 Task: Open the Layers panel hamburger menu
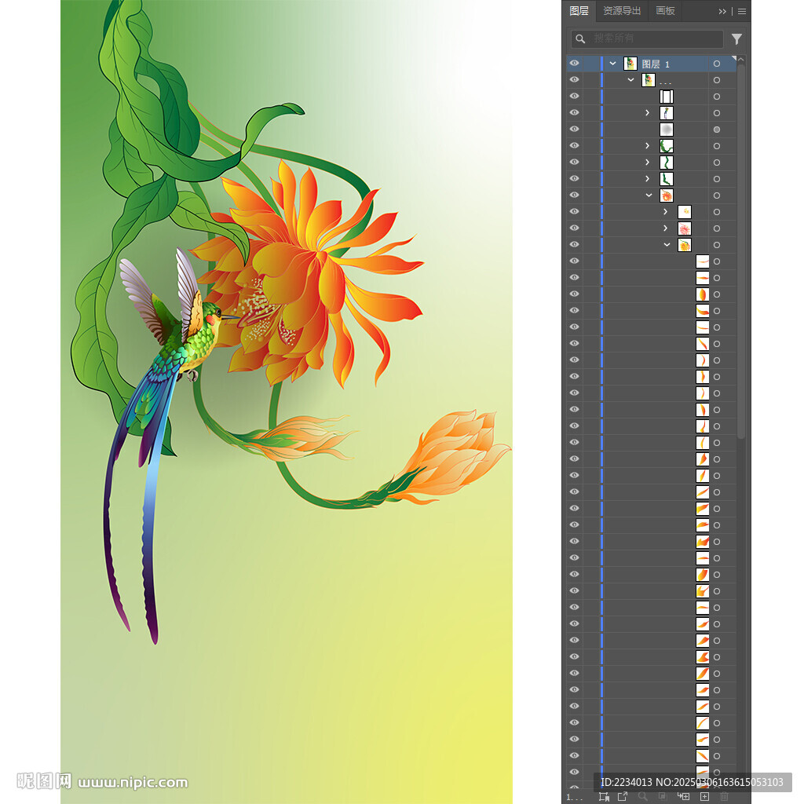pos(742,11)
